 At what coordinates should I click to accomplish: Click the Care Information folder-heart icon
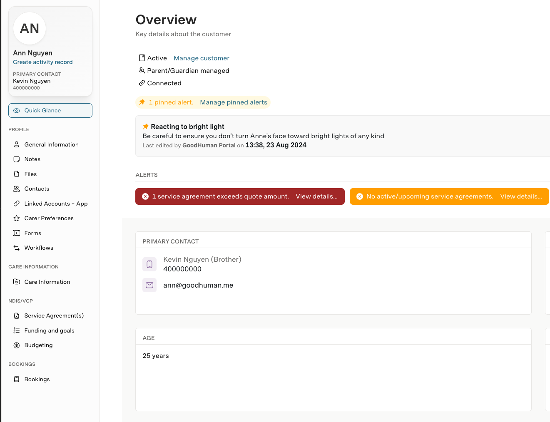(x=17, y=282)
